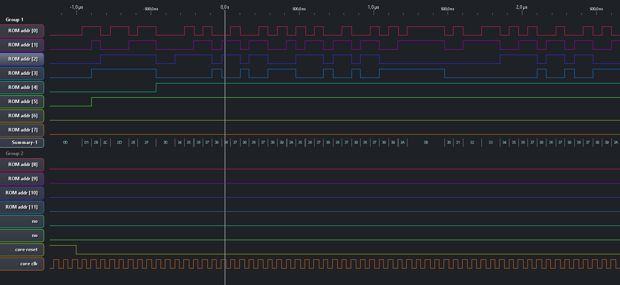Select the ROM addr [5] channel label
Screen dimensions: 620x285
(x=22, y=102)
